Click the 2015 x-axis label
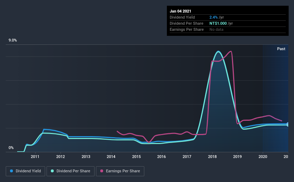The height and width of the screenshot is (182, 294). (x=136, y=157)
